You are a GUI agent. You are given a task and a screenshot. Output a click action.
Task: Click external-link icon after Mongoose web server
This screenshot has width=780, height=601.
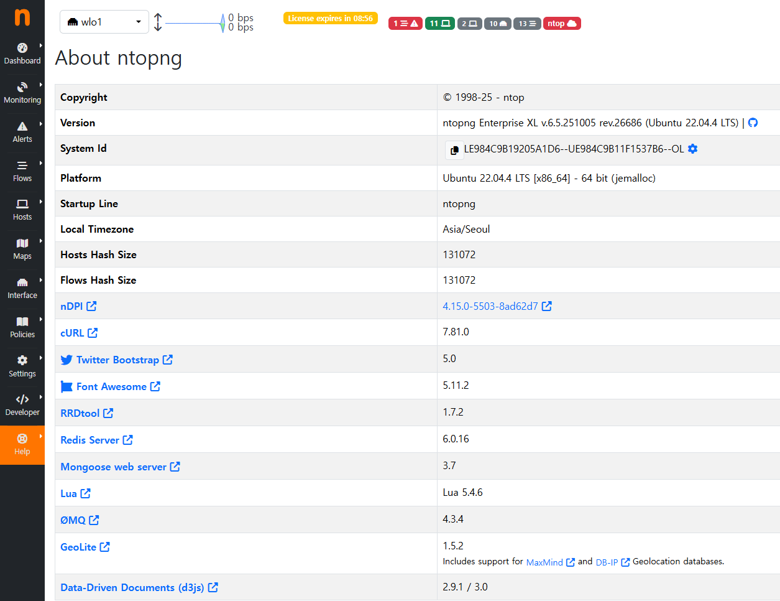pos(175,467)
